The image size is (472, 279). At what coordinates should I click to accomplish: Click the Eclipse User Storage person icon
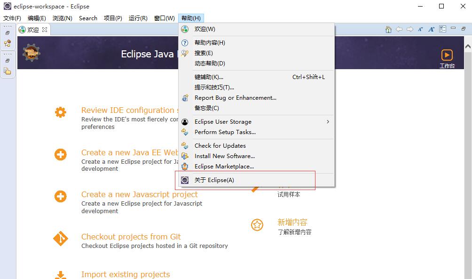185,122
